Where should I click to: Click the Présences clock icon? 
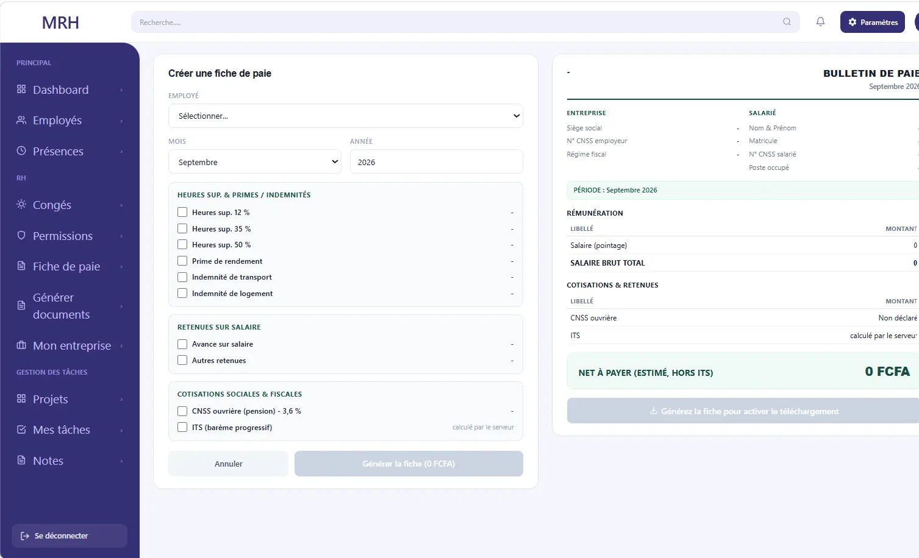[x=21, y=150]
